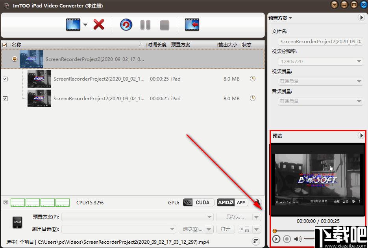
Task: Click the transfer to device icon
Action: pyautogui.click(x=245, y=229)
